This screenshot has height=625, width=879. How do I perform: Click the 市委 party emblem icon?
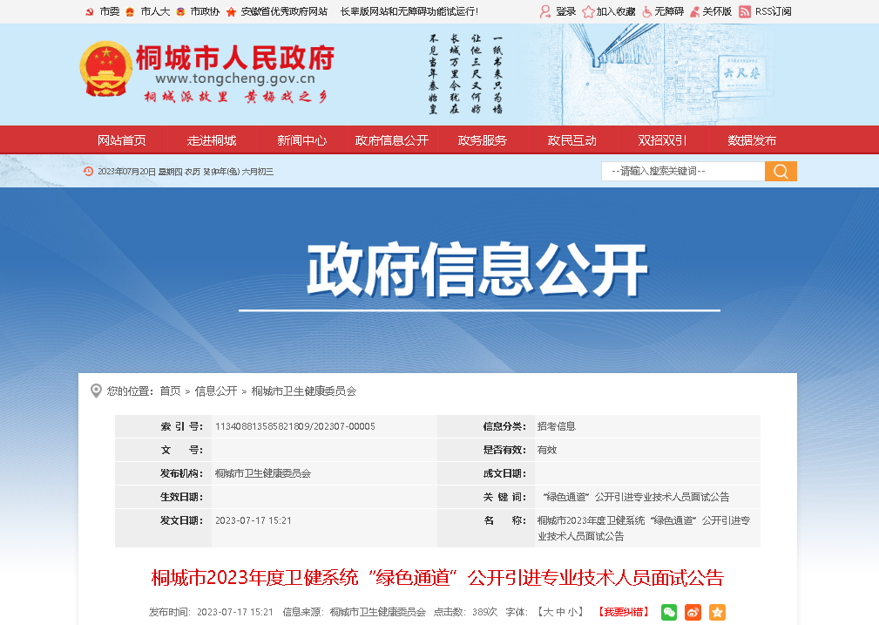pyautogui.click(x=90, y=12)
